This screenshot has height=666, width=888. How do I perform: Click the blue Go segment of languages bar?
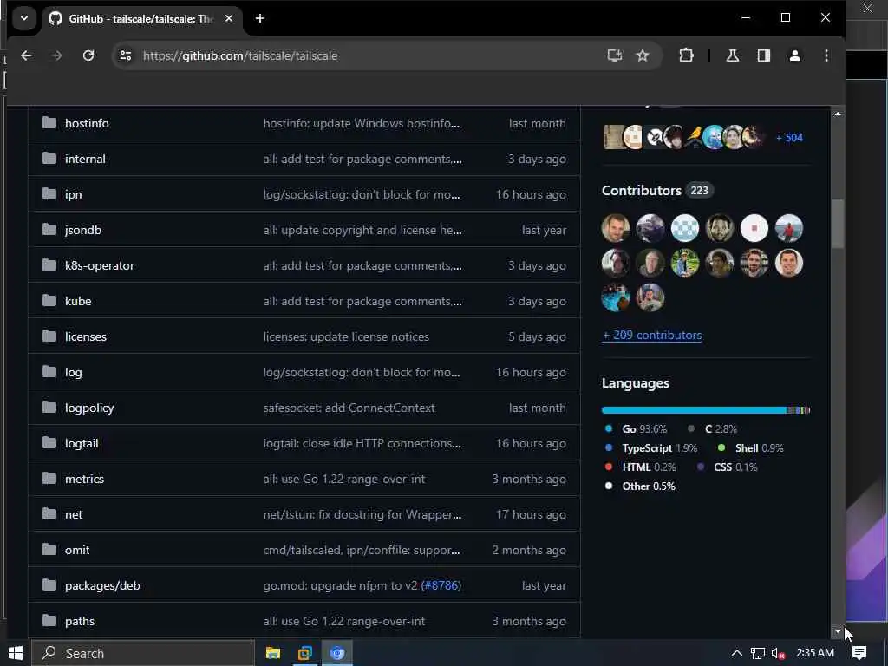pyautogui.click(x=694, y=410)
